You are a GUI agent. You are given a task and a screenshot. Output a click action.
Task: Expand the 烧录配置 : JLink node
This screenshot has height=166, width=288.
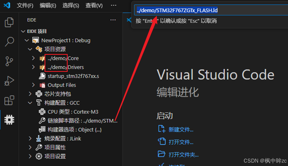[30, 138]
